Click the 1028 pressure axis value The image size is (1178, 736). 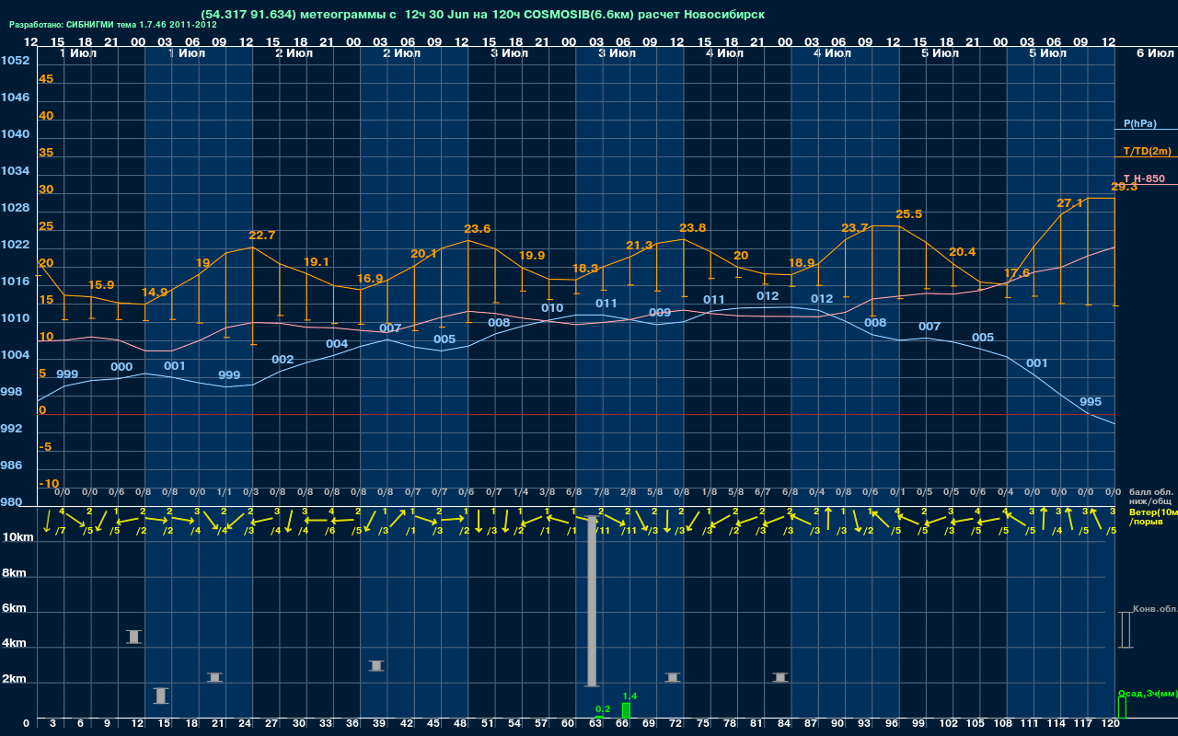tap(15, 208)
